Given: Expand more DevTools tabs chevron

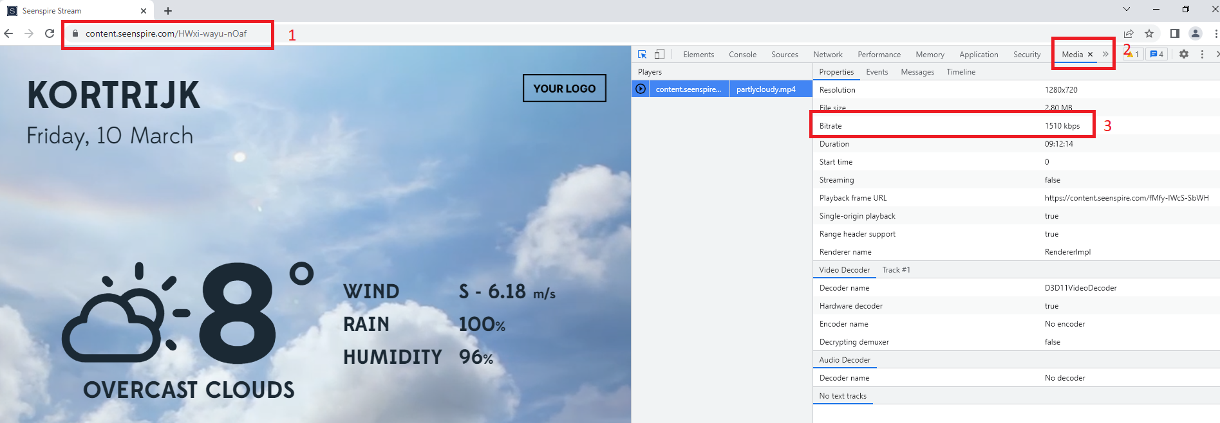Looking at the screenshot, I should (1105, 54).
